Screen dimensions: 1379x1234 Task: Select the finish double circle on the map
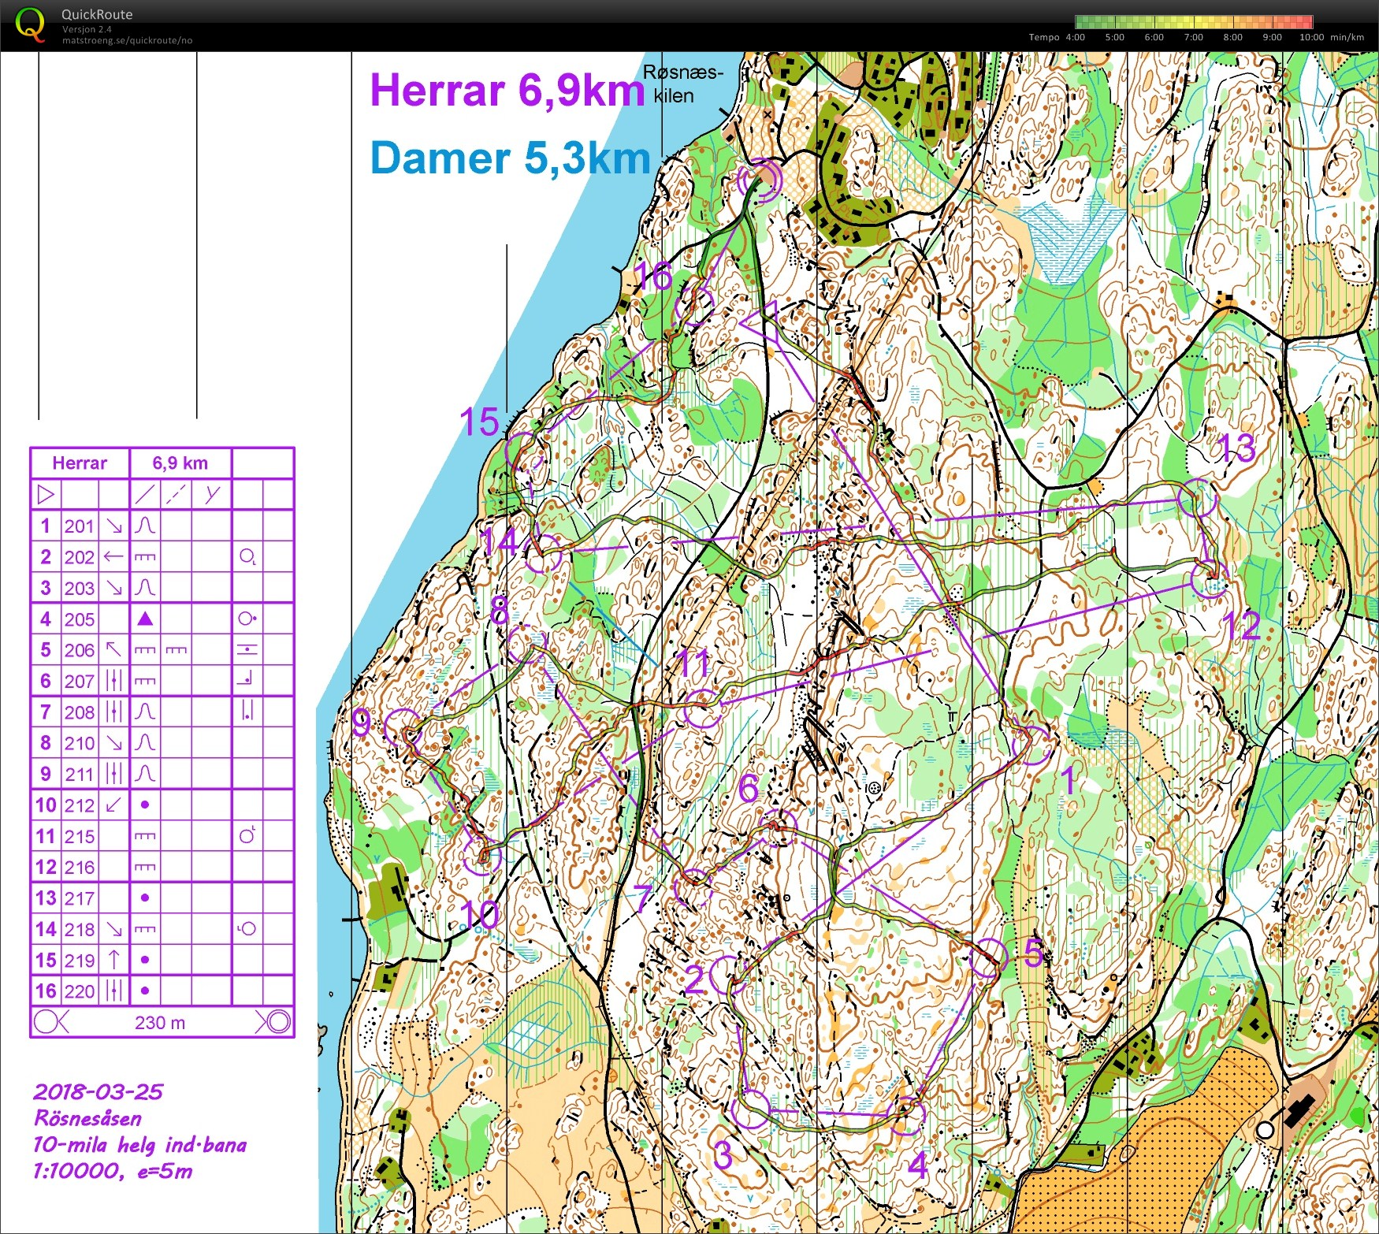click(761, 180)
